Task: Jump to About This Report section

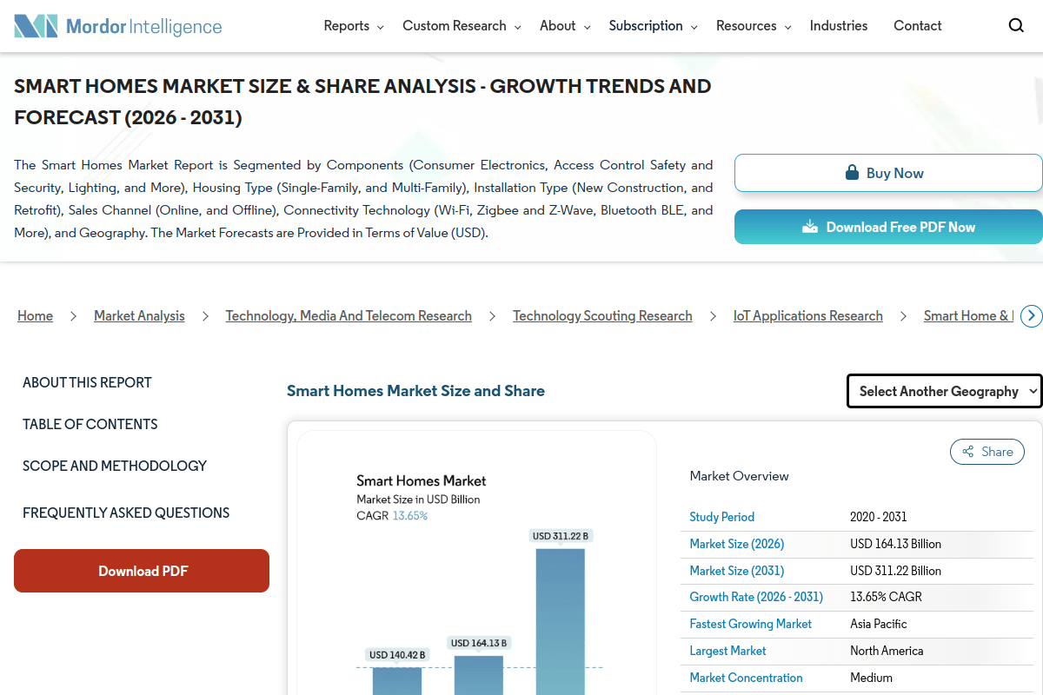Action: coord(87,382)
